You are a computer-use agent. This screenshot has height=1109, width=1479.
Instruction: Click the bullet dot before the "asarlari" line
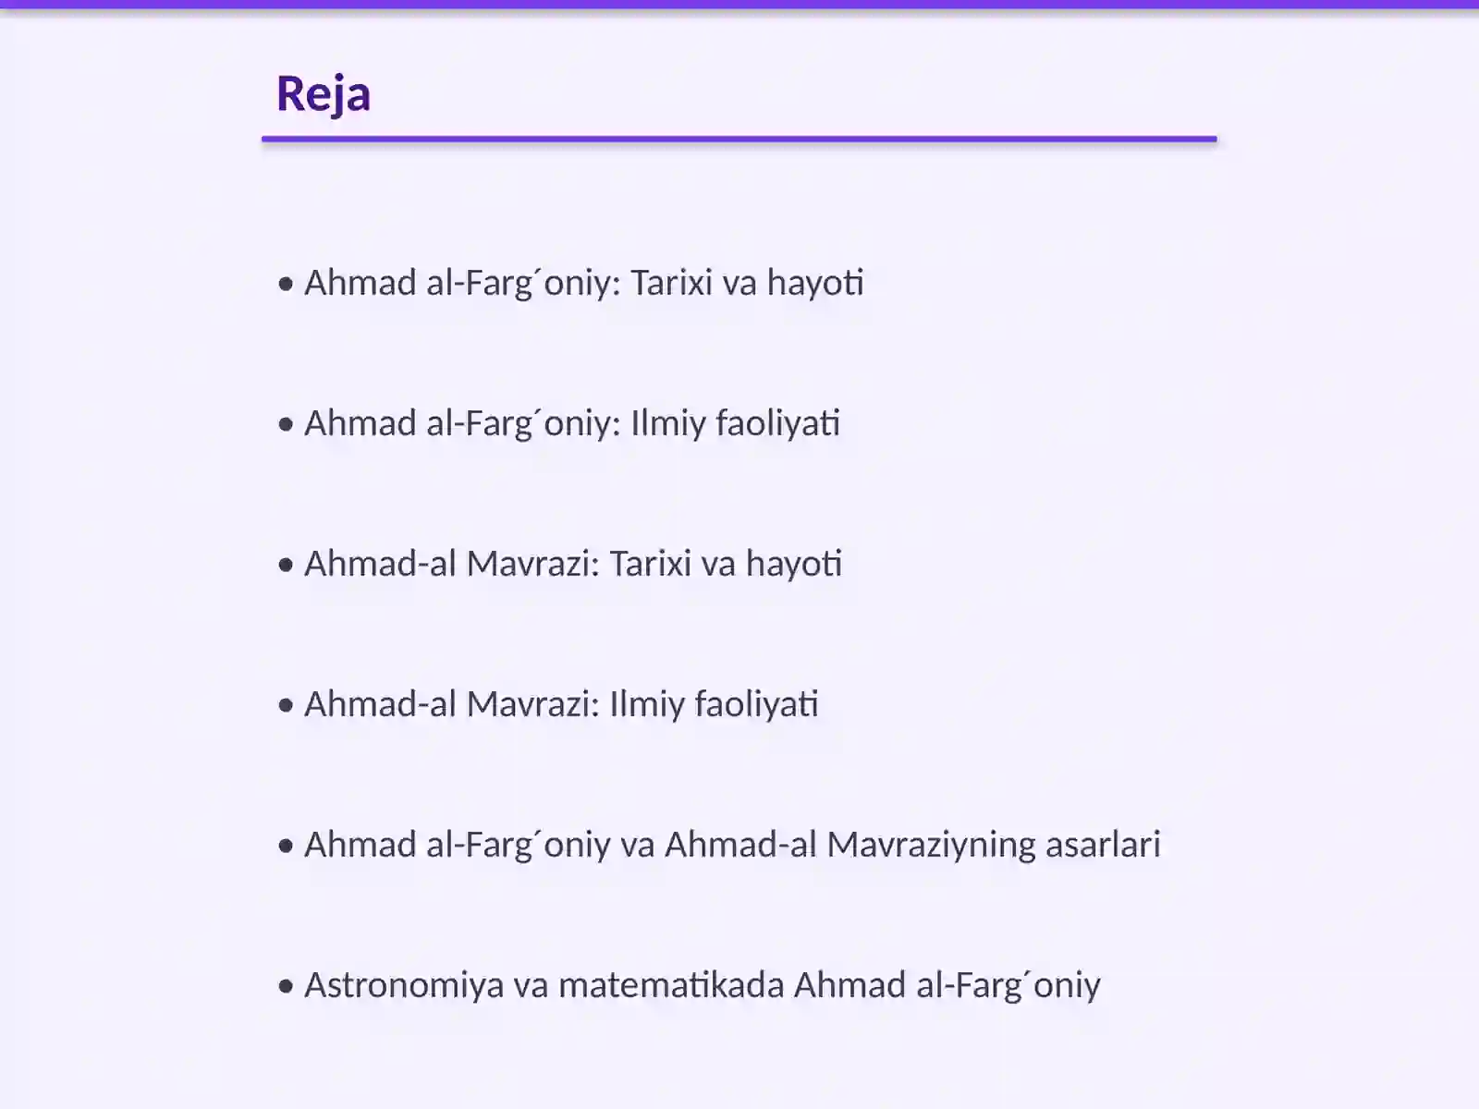click(x=286, y=846)
